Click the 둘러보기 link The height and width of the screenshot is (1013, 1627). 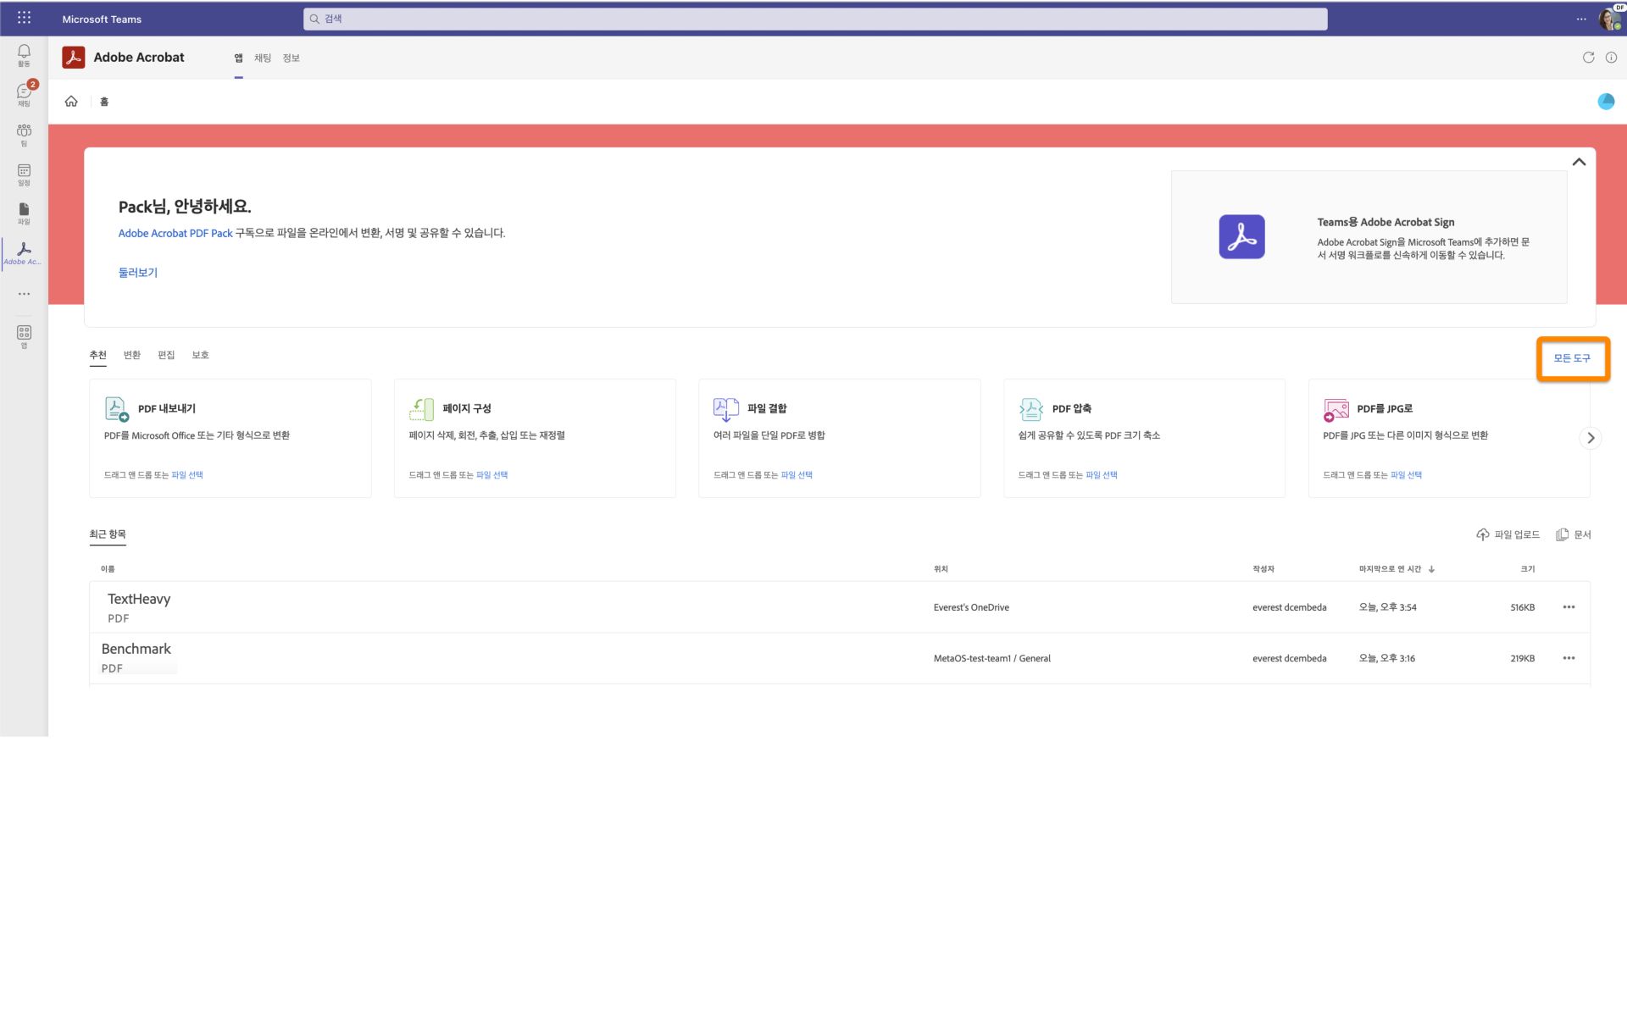pyautogui.click(x=137, y=273)
